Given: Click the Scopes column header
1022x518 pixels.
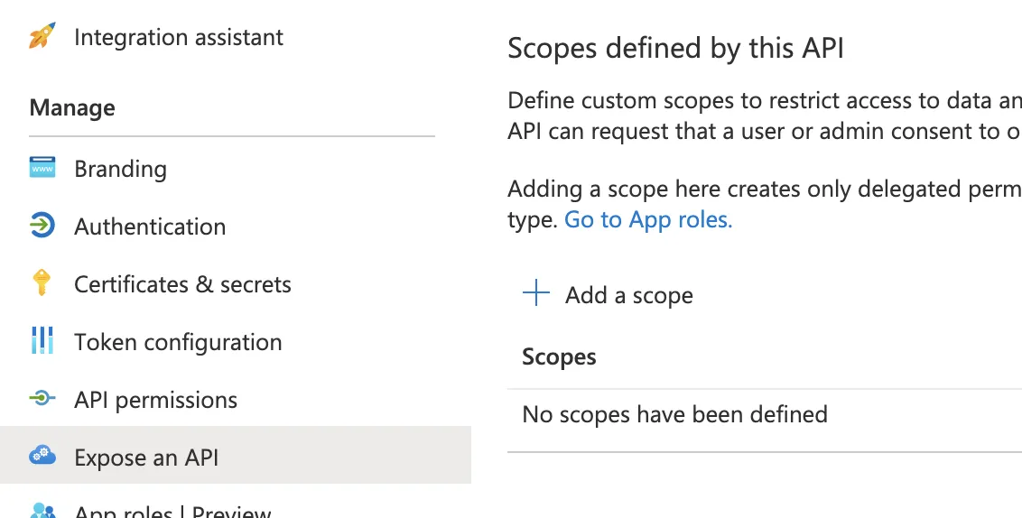Looking at the screenshot, I should tap(559, 357).
